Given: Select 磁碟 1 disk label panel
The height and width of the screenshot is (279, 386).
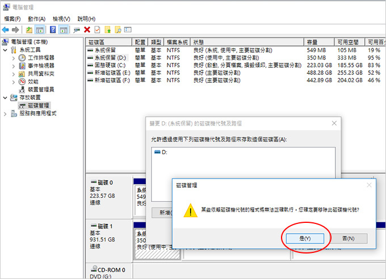Looking at the screenshot, I should tap(110, 241).
